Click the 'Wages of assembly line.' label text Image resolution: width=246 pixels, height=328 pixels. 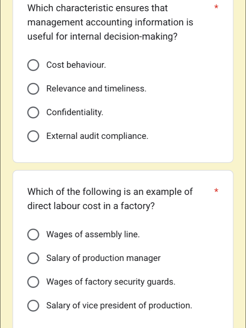[93, 235]
